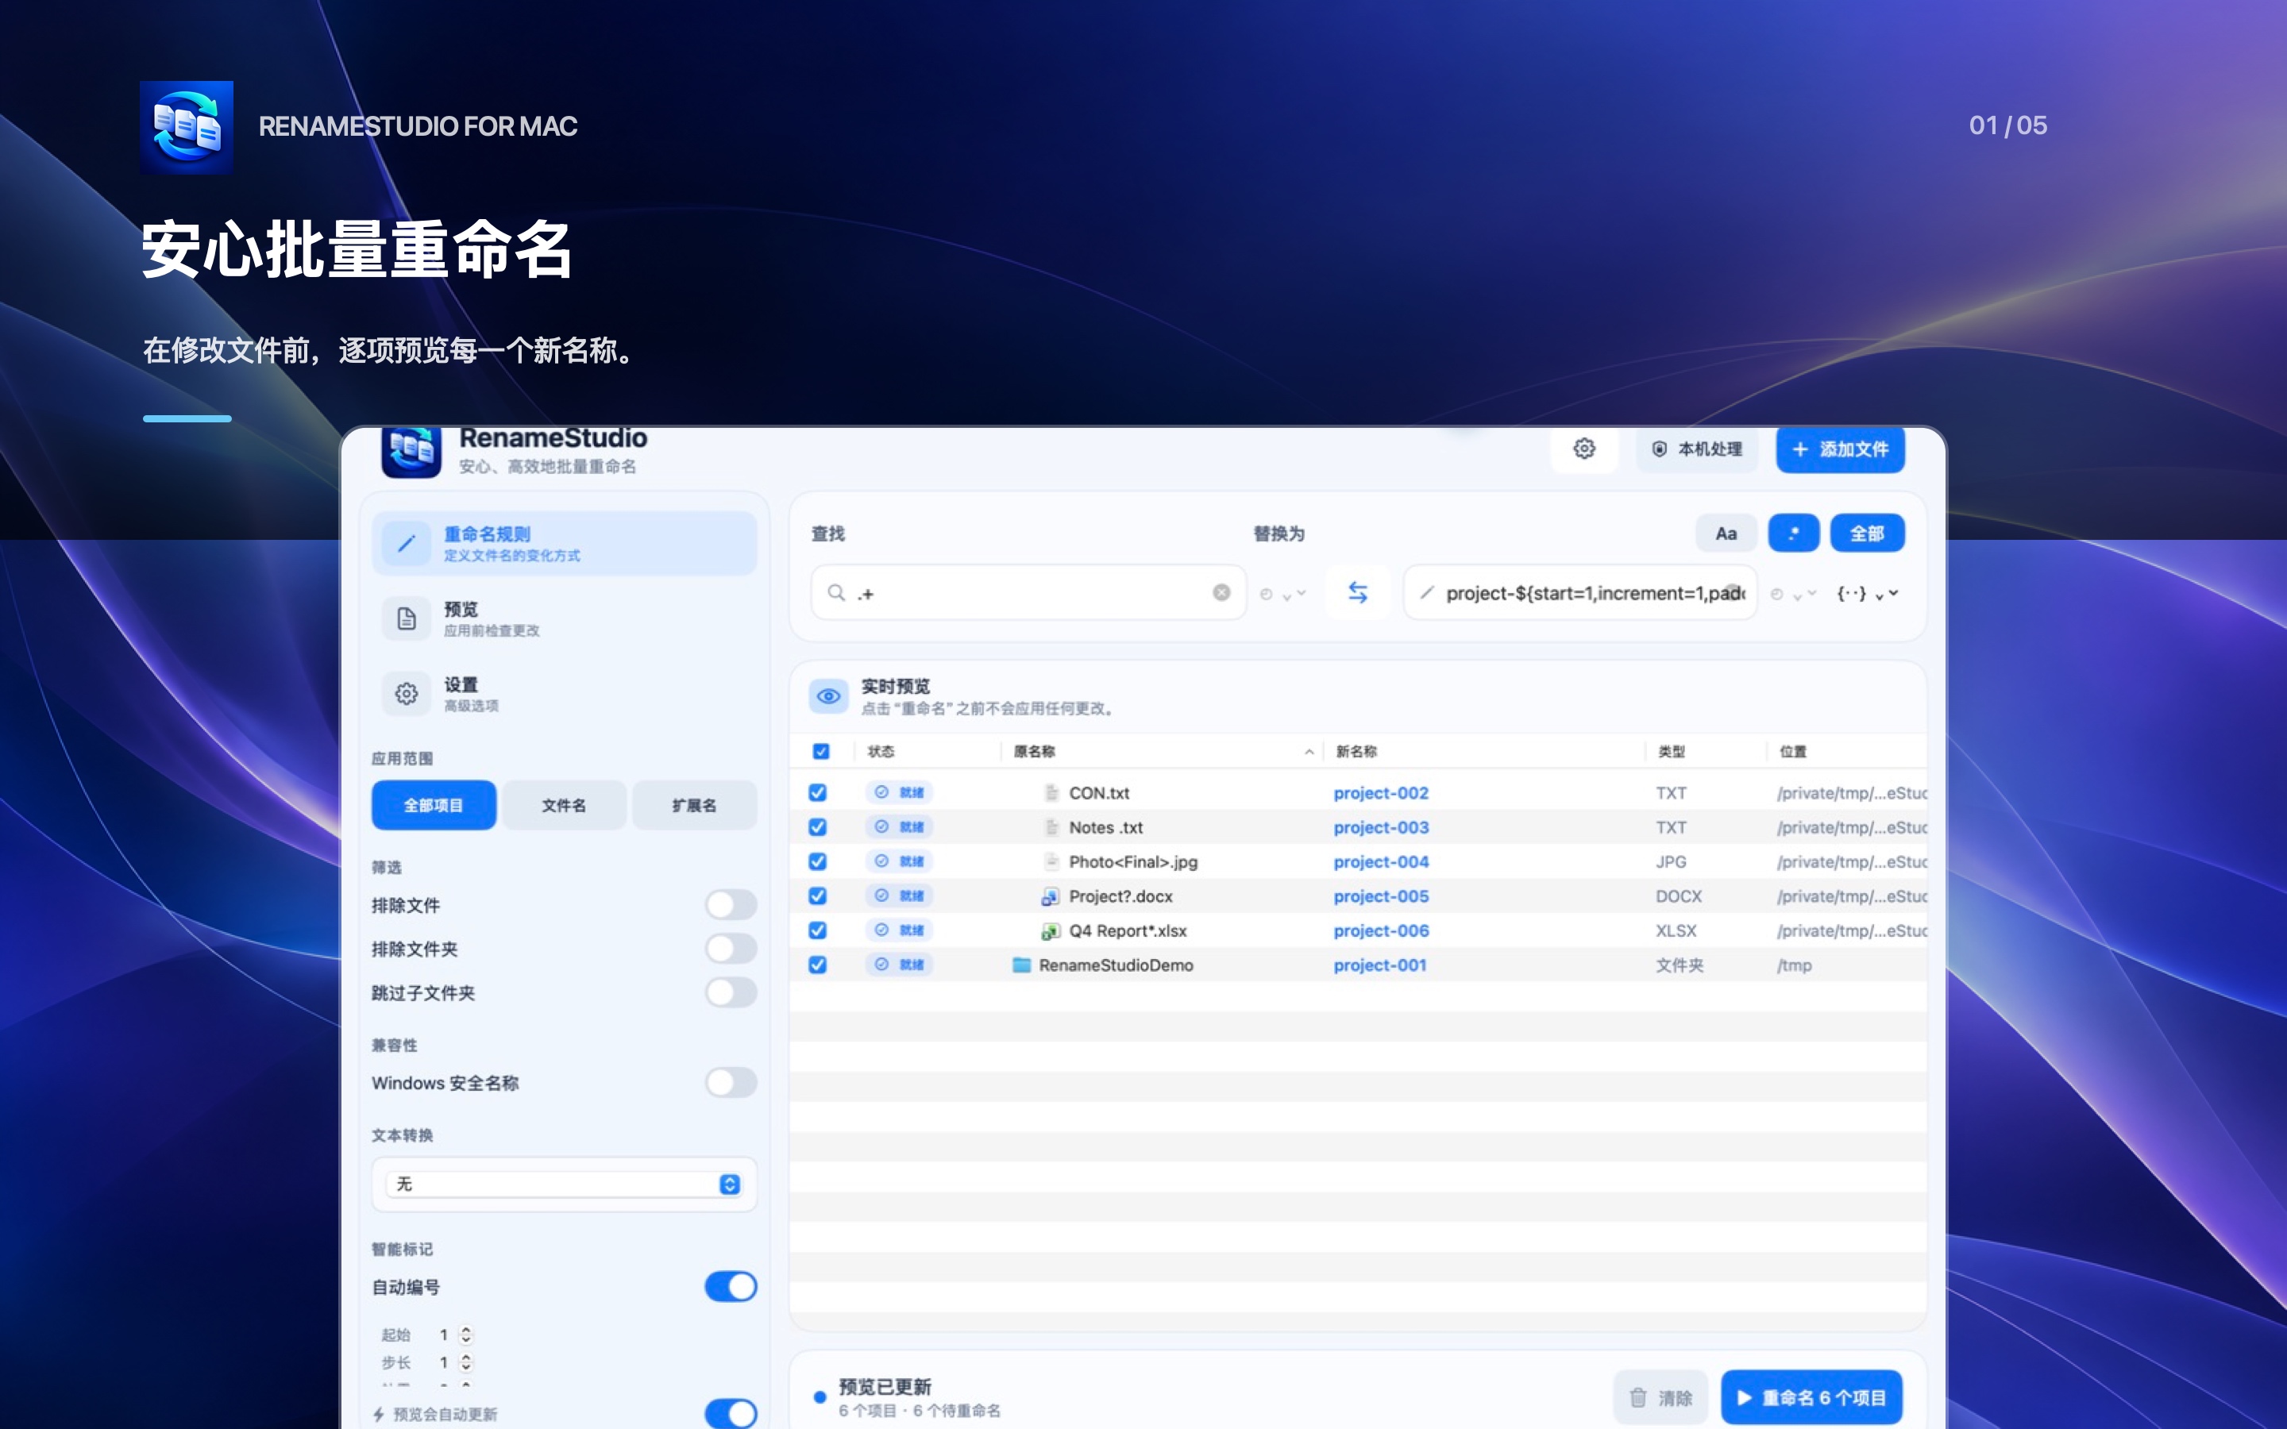Open the history dropdown next to find field

(1282, 594)
